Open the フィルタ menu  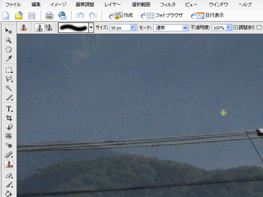click(168, 4)
